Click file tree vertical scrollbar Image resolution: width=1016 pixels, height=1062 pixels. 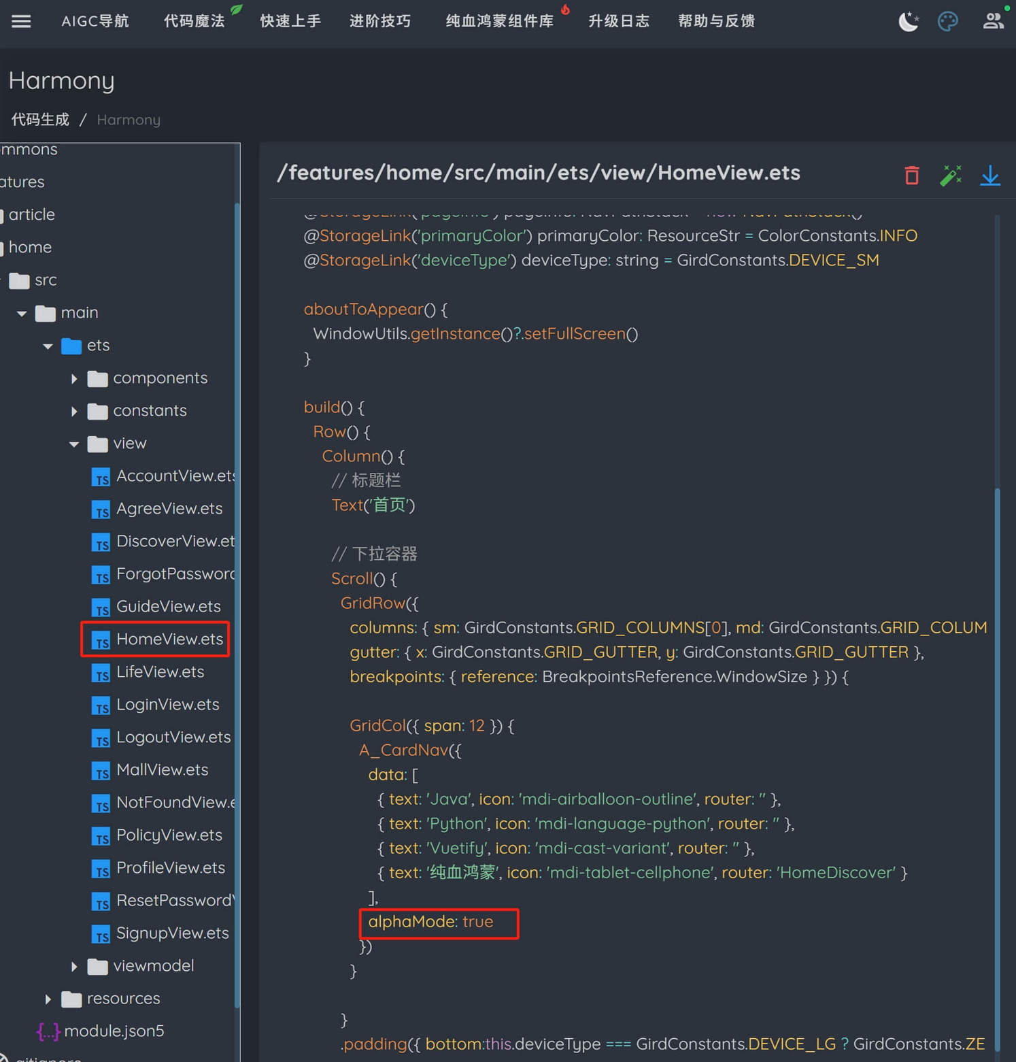click(x=237, y=605)
